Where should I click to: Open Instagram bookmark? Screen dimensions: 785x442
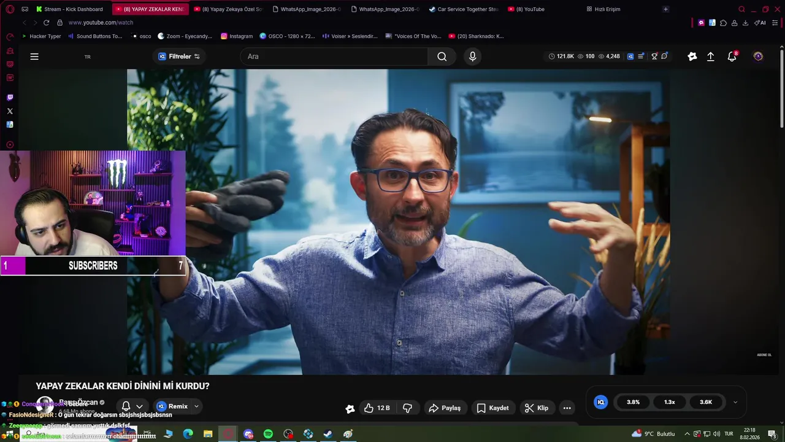(x=236, y=36)
